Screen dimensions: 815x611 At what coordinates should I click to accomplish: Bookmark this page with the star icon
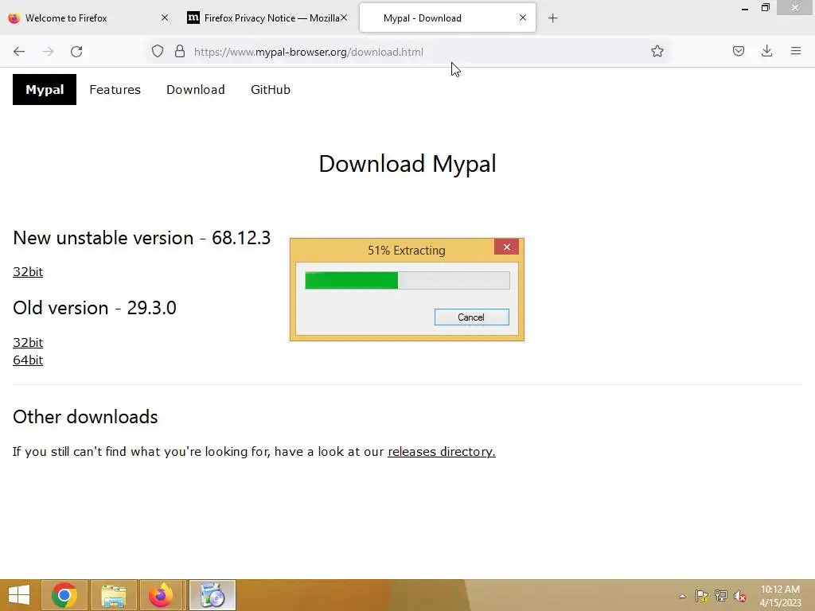coord(657,51)
